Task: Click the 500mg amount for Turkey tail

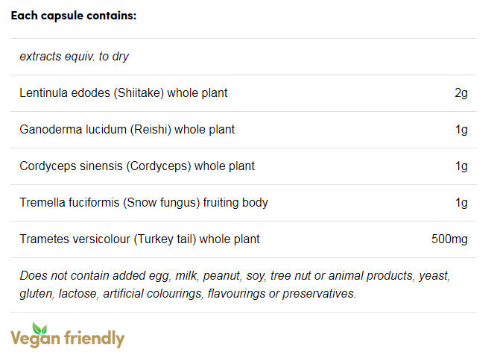Action: point(449,239)
